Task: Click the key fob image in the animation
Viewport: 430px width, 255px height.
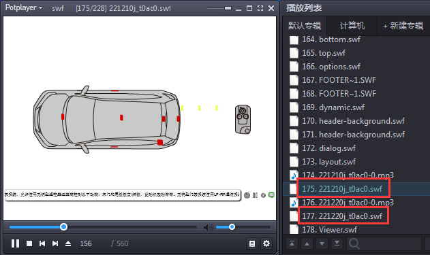Action: (x=243, y=120)
